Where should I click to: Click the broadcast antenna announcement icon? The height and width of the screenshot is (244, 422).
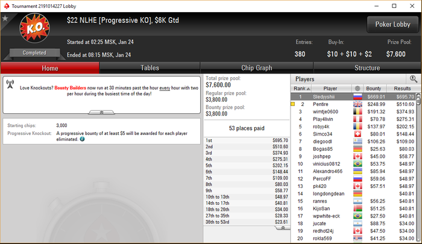[x=10, y=84]
